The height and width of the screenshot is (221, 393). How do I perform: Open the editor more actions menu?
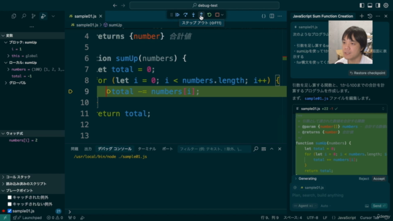coord(280,16)
